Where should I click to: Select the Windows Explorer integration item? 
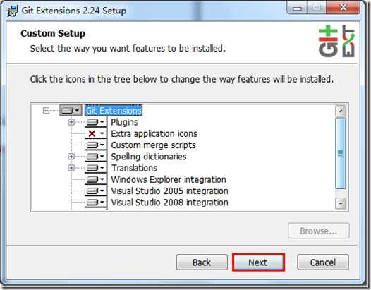pos(169,179)
